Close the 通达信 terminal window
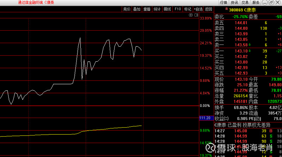This screenshot has width=282, height=157. point(278,2)
